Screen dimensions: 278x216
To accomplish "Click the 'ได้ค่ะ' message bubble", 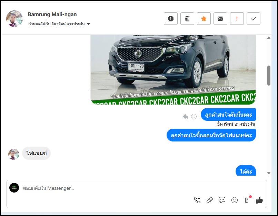I will tap(246, 170).
